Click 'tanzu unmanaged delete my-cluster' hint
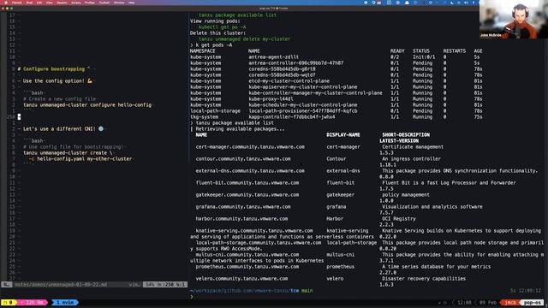Screen dimensions: 548x308 [x=244, y=39]
